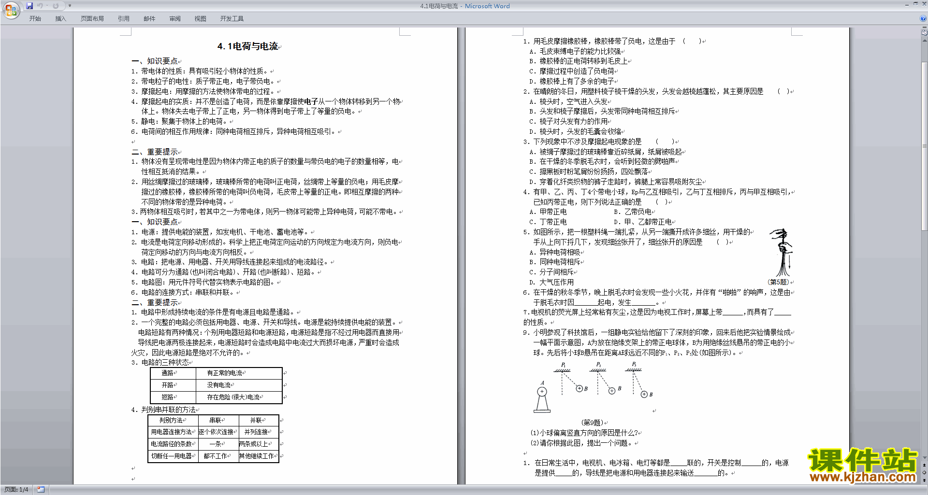Image resolution: width=928 pixels, height=495 pixels.
Task: Click option D. 大气压作用
Action: [x=551, y=282]
